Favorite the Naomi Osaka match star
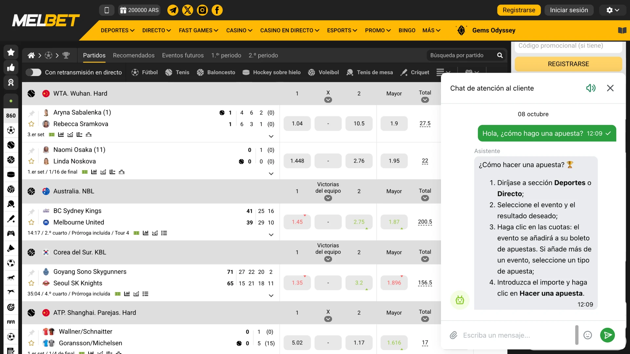Viewport: 630px width, 354px height. click(31, 161)
